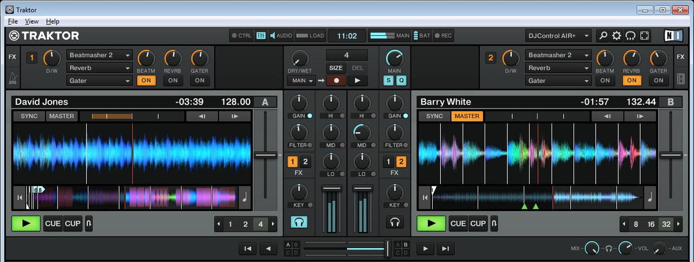Screen dimensions: 694x262
Task: Click the loop recorder record button
Action: click(x=336, y=81)
